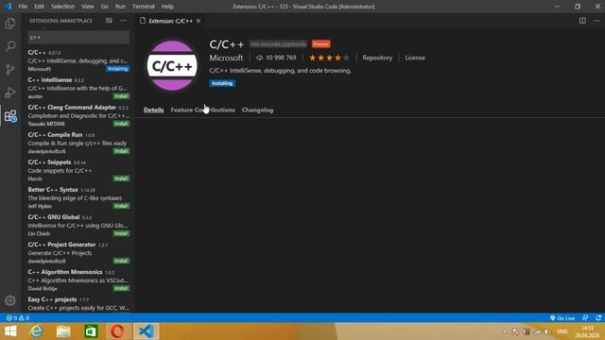Click the Microsoft publisher link
The image size is (605, 340).
226,58
